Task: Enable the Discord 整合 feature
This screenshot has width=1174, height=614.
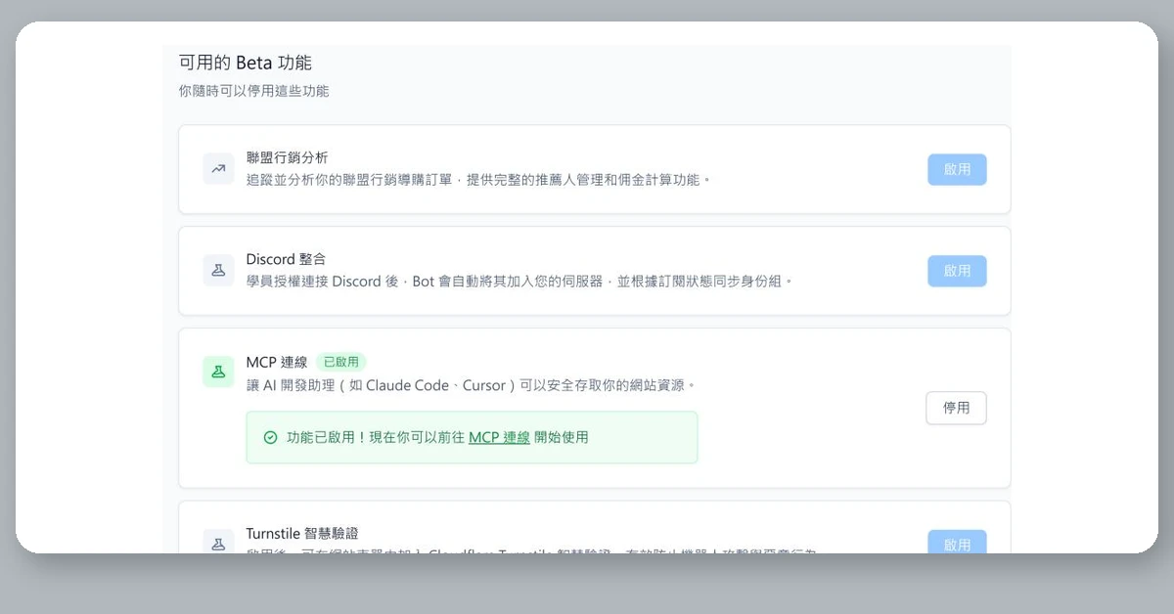Action: [957, 271]
